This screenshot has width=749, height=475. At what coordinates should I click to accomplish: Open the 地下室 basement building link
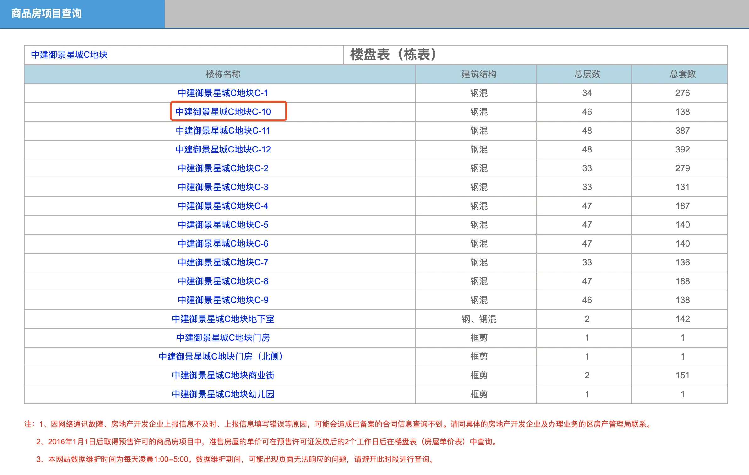pos(223,319)
